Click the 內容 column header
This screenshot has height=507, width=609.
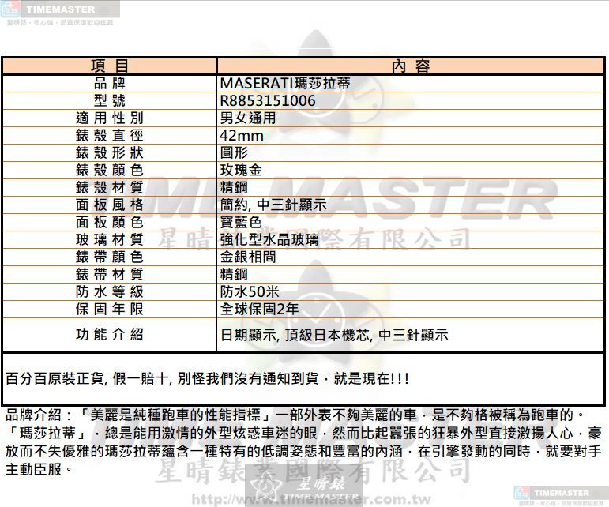410,66
